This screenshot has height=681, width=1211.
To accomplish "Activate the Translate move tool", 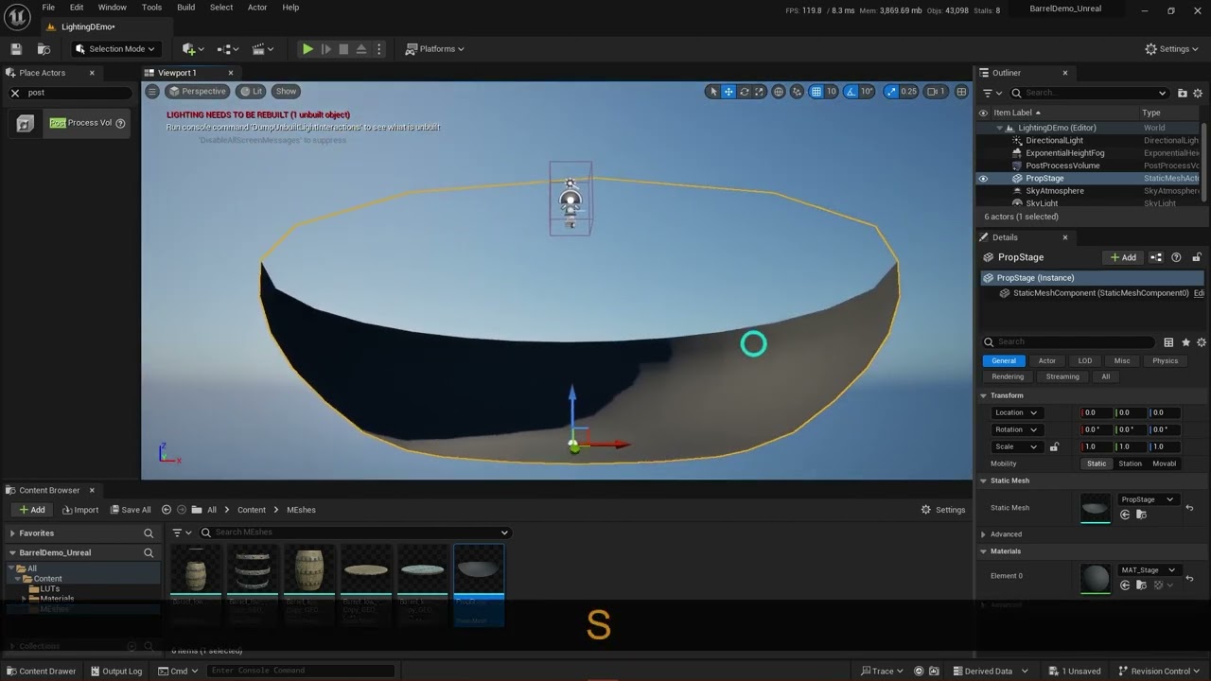I will point(728,92).
